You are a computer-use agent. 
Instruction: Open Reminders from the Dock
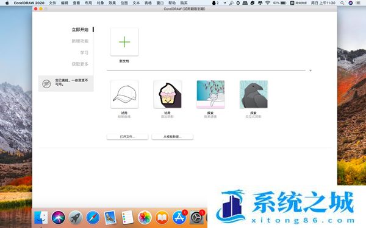[x=127, y=218]
